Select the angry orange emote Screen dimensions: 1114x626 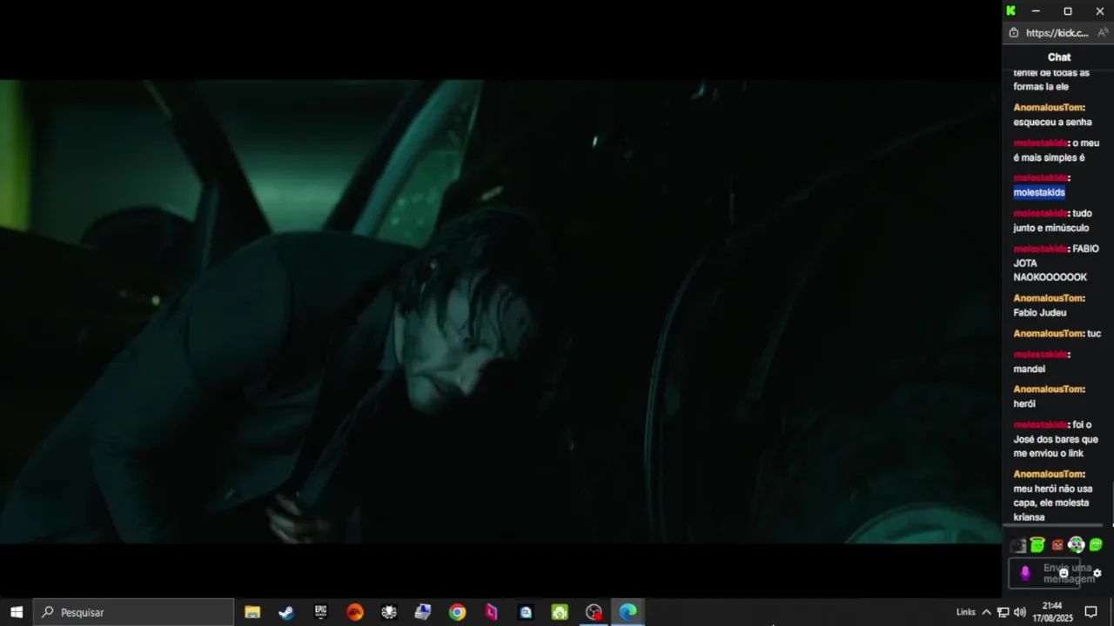(1057, 545)
